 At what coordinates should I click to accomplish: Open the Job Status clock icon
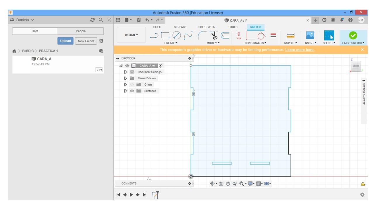333,20
